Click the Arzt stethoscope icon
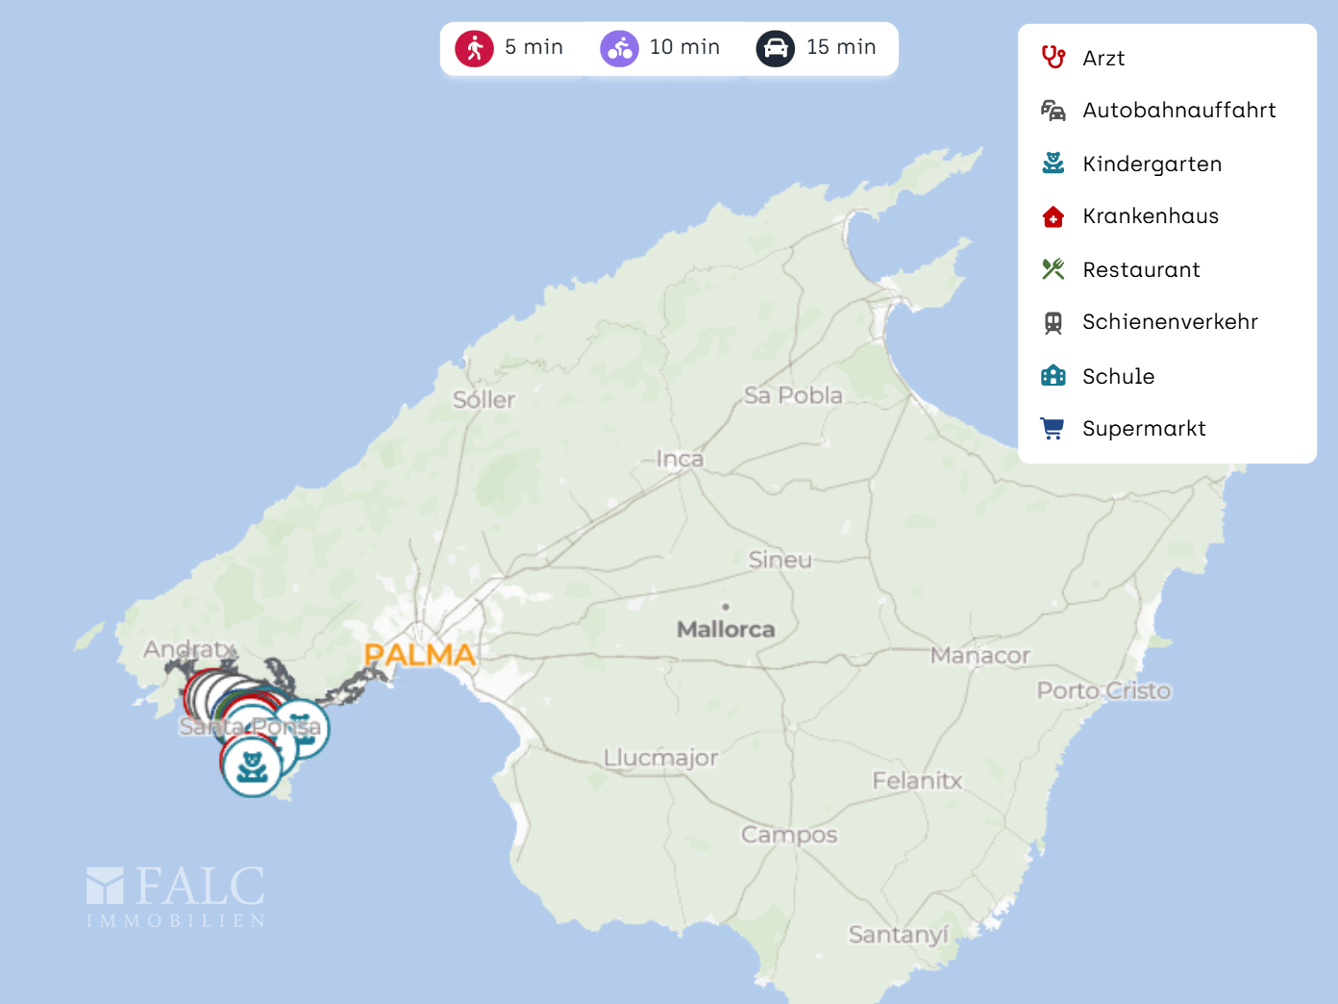Image resolution: width=1338 pixels, height=1004 pixels. [1053, 58]
